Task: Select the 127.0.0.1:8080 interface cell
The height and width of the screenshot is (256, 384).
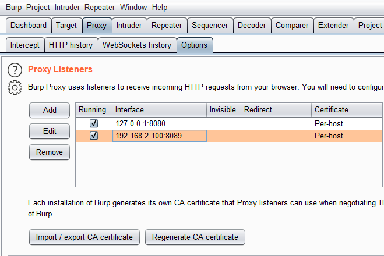Action: click(160, 123)
